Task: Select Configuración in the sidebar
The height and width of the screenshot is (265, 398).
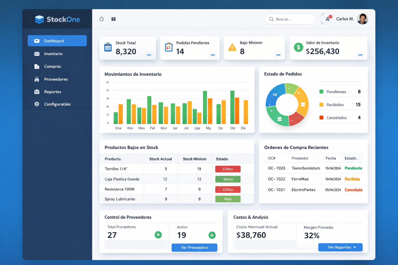Action: pyautogui.click(x=57, y=104)
